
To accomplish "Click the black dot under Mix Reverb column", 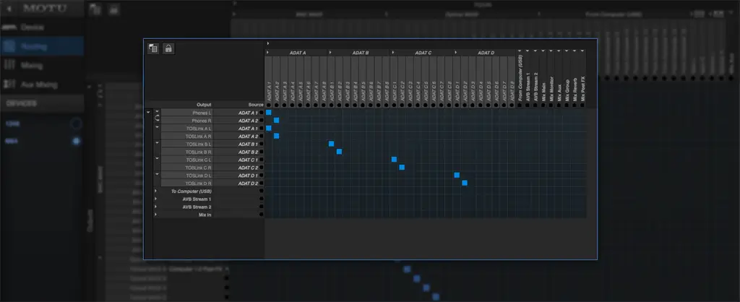I will 574,105.
